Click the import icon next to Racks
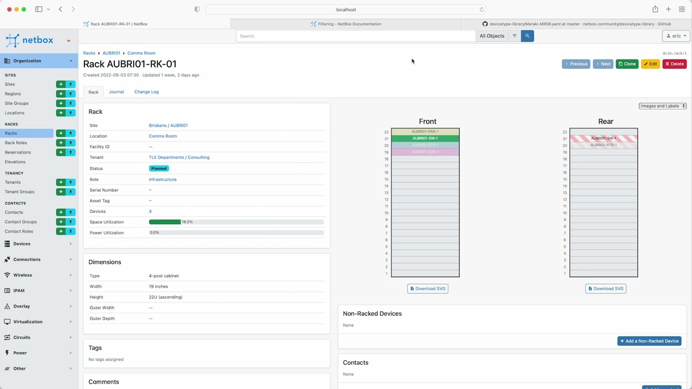The image size is (692, 389). pyautogui.click(x=70, y=133)
